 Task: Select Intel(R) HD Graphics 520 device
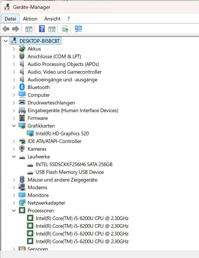point(62,134)
